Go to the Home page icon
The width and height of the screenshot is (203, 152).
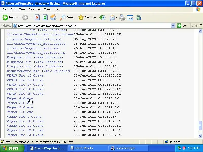[53, 17]
